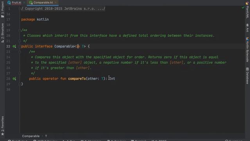Click the fold end marker on line 29
The height and width of the screenshot is (141, 250).
pos(20,84)
